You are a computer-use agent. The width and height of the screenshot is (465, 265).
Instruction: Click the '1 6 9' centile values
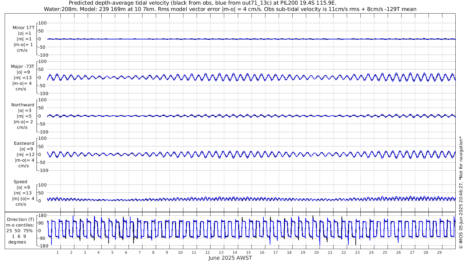coord(19,237)
